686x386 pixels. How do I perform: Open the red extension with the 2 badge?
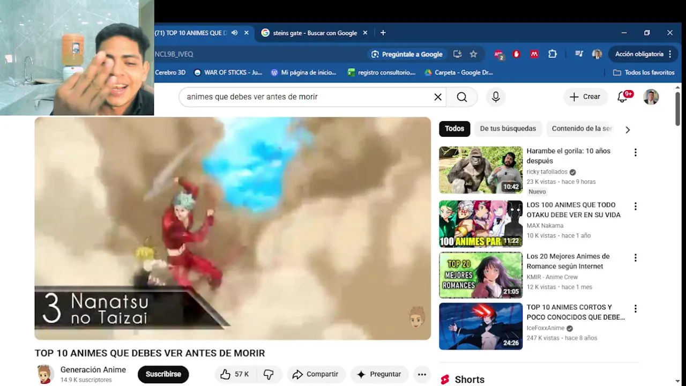click(499, 54)
